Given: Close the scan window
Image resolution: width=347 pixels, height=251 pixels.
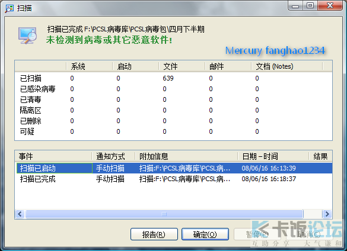Looking at the screenshot, I should (x=330, y=5).
